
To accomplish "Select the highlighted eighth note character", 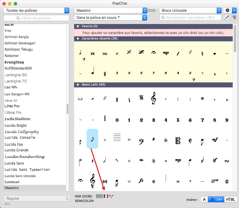I will (x=92, y=139).
